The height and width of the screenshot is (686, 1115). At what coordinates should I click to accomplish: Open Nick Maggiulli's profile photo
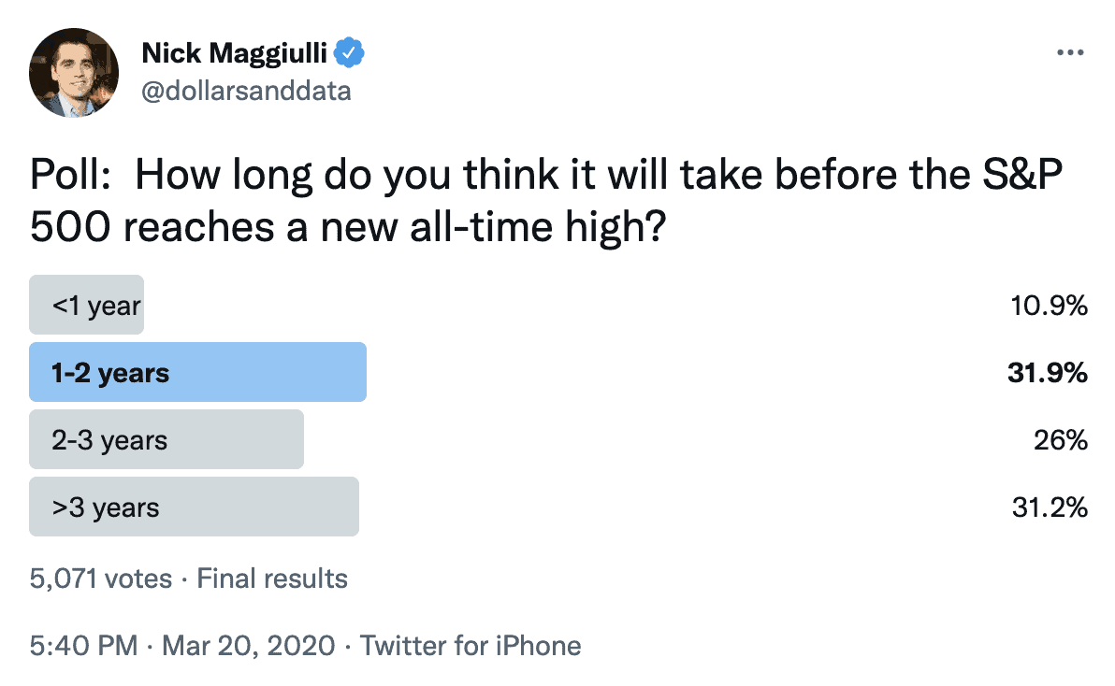click(74, 73)
